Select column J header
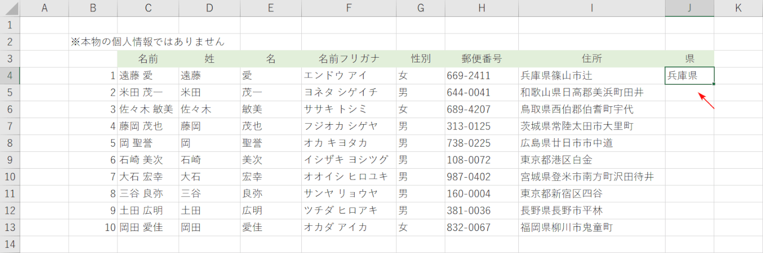Image resolution: width=763 pixels, height=253 pixels. click(690, 8)
